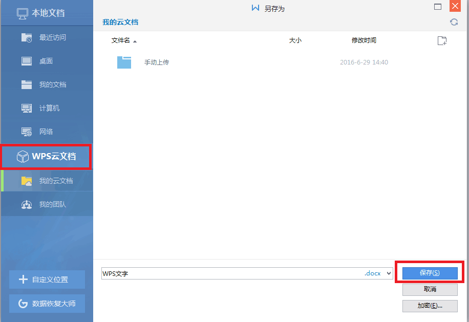Click the 最近访问 recent-access icon
Viewport: 469px width, 322px height.
tap(27, 38)
